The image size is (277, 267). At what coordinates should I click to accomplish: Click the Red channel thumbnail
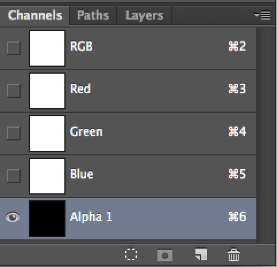point(47,91)
